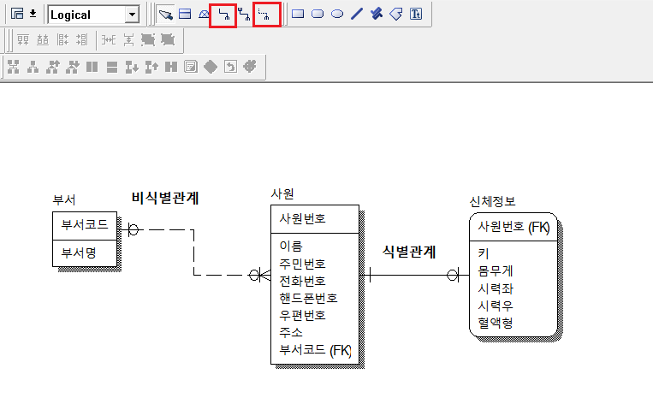Select the 시력좌 attribute
Viewport: 653px width, 410px height.
coord(496,288)
